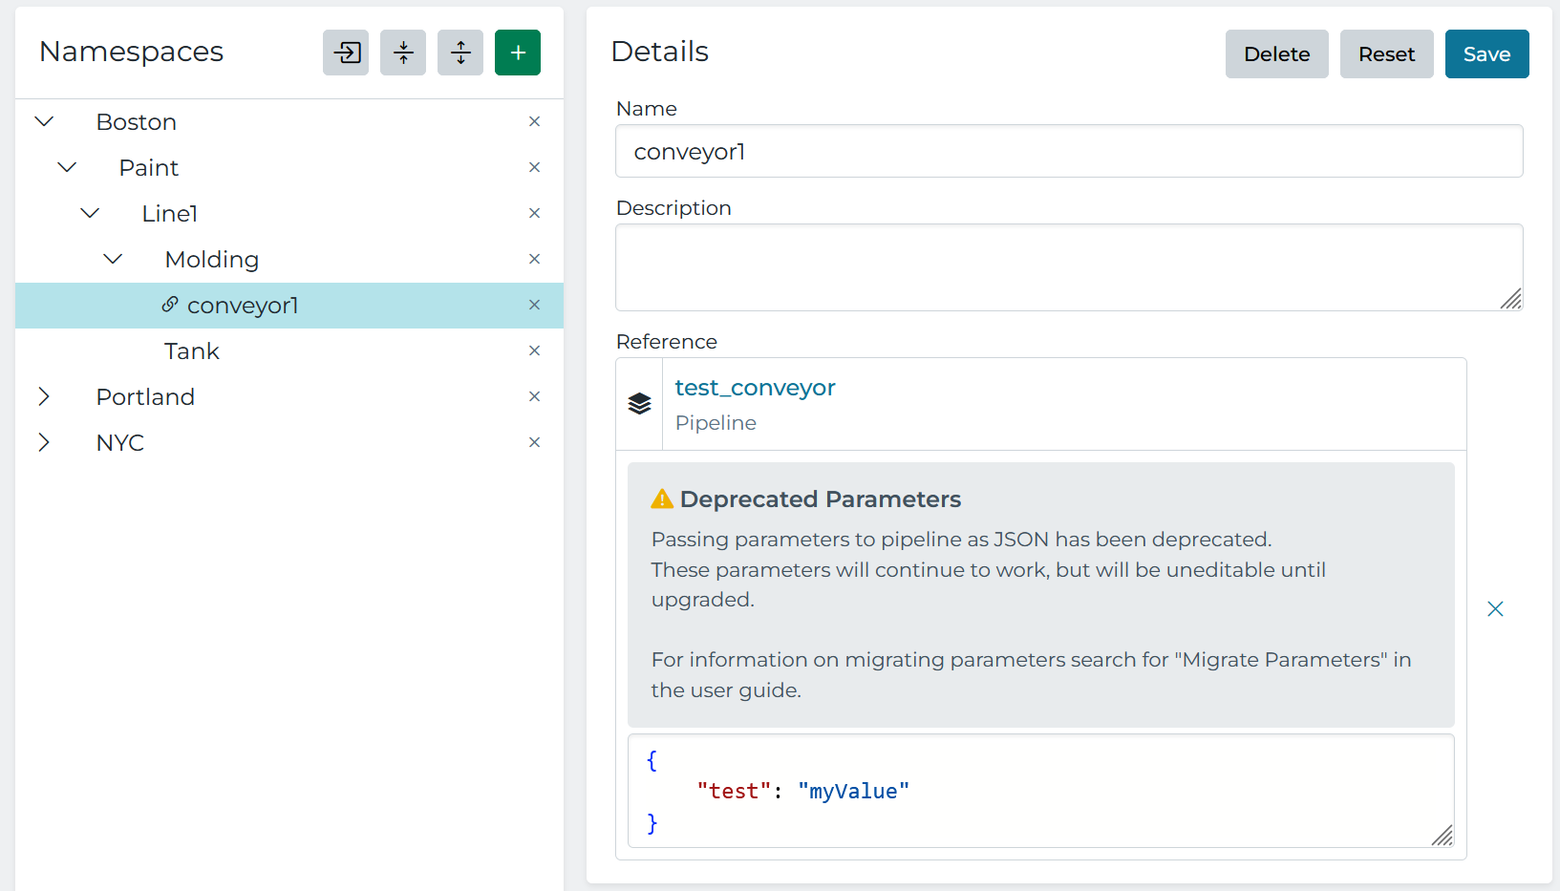Expand the NYC tree node
Image resolution: width=1560 pixels, height=891 pixels.
44,442
